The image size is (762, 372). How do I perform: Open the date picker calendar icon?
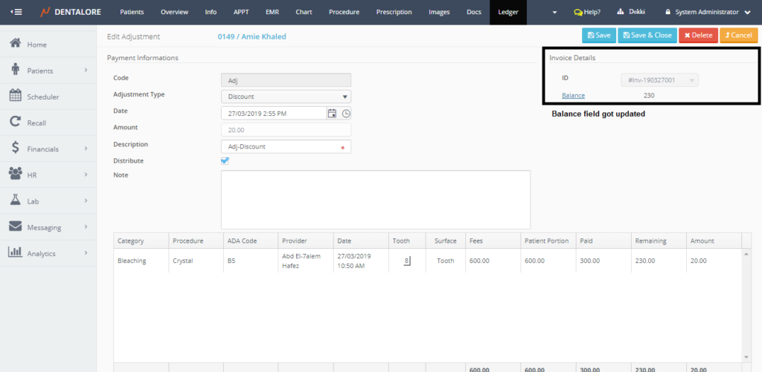coord(333,114)
